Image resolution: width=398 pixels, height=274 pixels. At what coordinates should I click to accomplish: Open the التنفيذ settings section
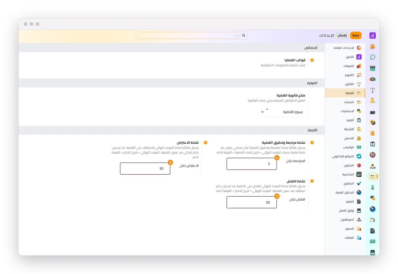pyautogui.click(x=345, y=120)
